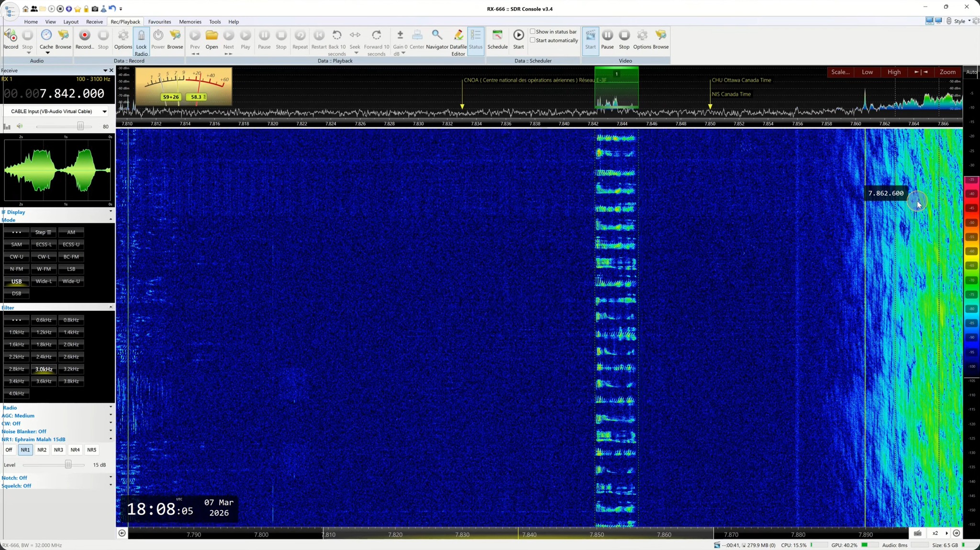The image size is (980, 550).
Task: Click the Scale... button on spectrum
Action: click(x=840, y=72)
